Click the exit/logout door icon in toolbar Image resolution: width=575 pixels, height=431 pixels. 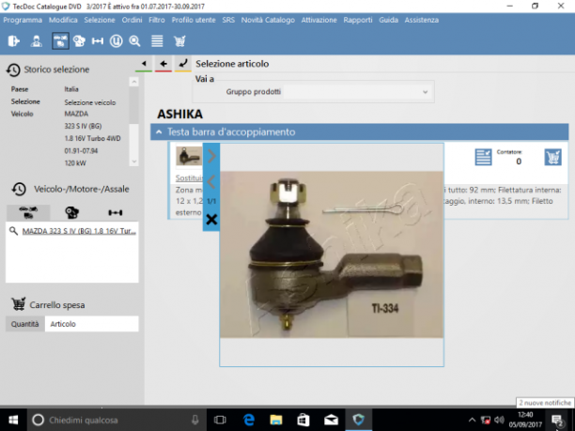(13, 40)
